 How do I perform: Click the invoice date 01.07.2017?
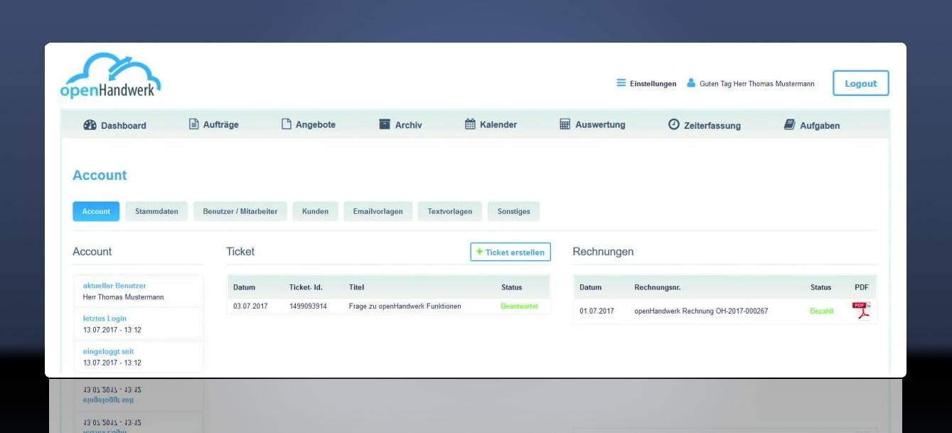click(x=597, y=311)
